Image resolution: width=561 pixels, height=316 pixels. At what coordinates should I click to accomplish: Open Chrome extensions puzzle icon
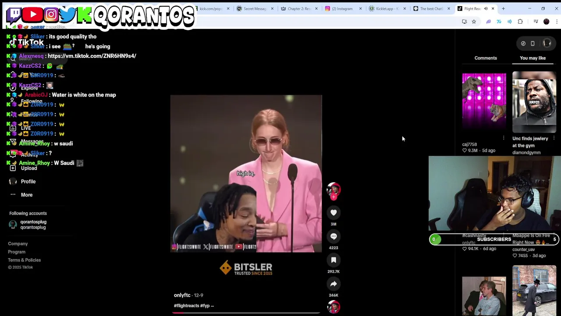click(520, 22)
